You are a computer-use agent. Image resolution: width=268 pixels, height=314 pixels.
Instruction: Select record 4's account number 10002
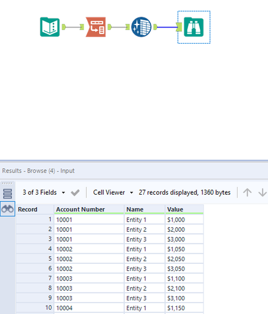click(x=89, y=249)
